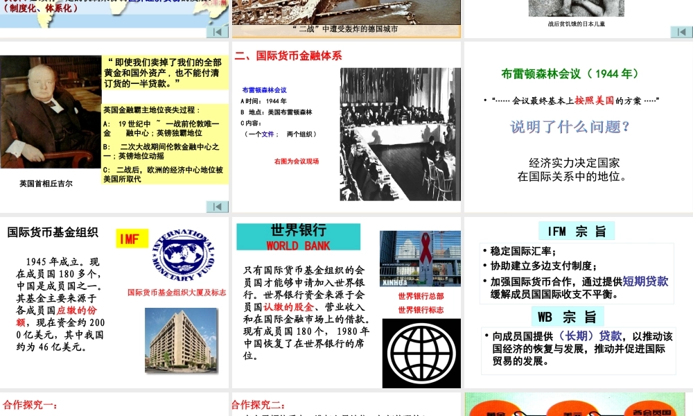Click the red text 认缴的股金
The height and width of the screenshot is (416, 693).
(x=288, y=307)
